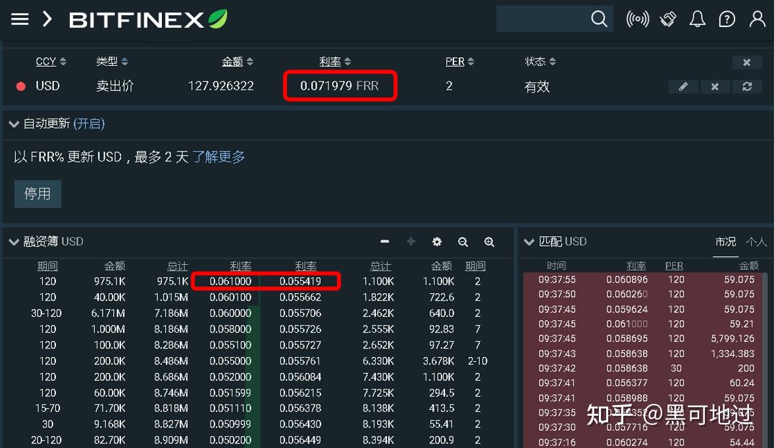
Task: Click the 停用 button
Action: (x=38, y=194)
